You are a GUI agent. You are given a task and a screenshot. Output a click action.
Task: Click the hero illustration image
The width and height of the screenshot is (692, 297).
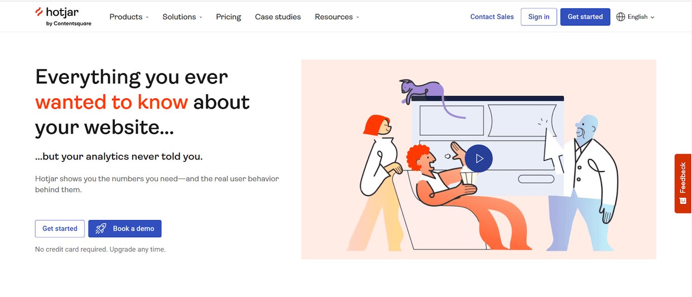point(478,158)
